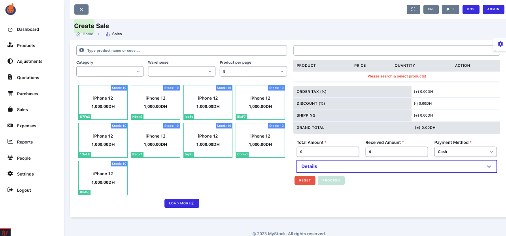Toggle fullscreen mode icon in top bar

[413, 9]
